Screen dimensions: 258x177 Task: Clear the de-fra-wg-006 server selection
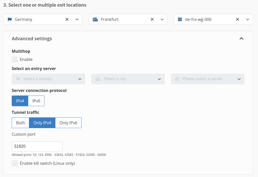(237, 19)
